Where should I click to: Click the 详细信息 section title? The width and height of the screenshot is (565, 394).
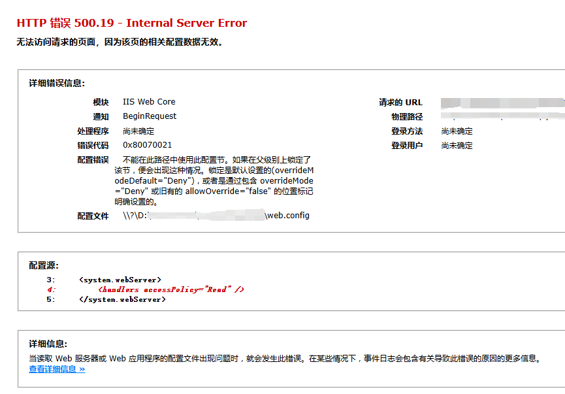[x=48, y=344]
